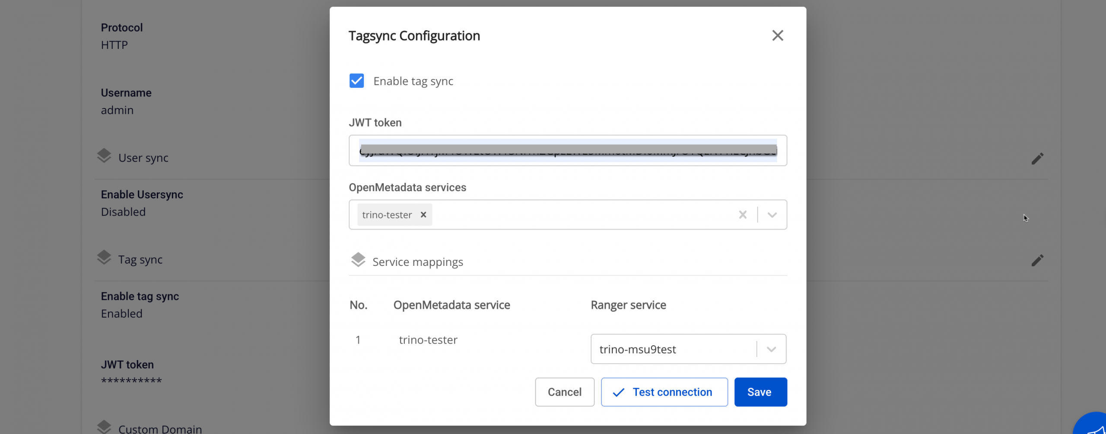1106x434 pixels.
Task: Clear all selected OpenMetadata services
Action: [x=742, y=214]
